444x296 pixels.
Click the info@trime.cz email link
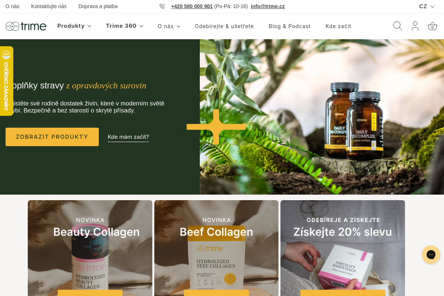pos(268,6)
